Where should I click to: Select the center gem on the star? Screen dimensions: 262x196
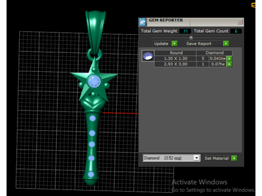94,82
